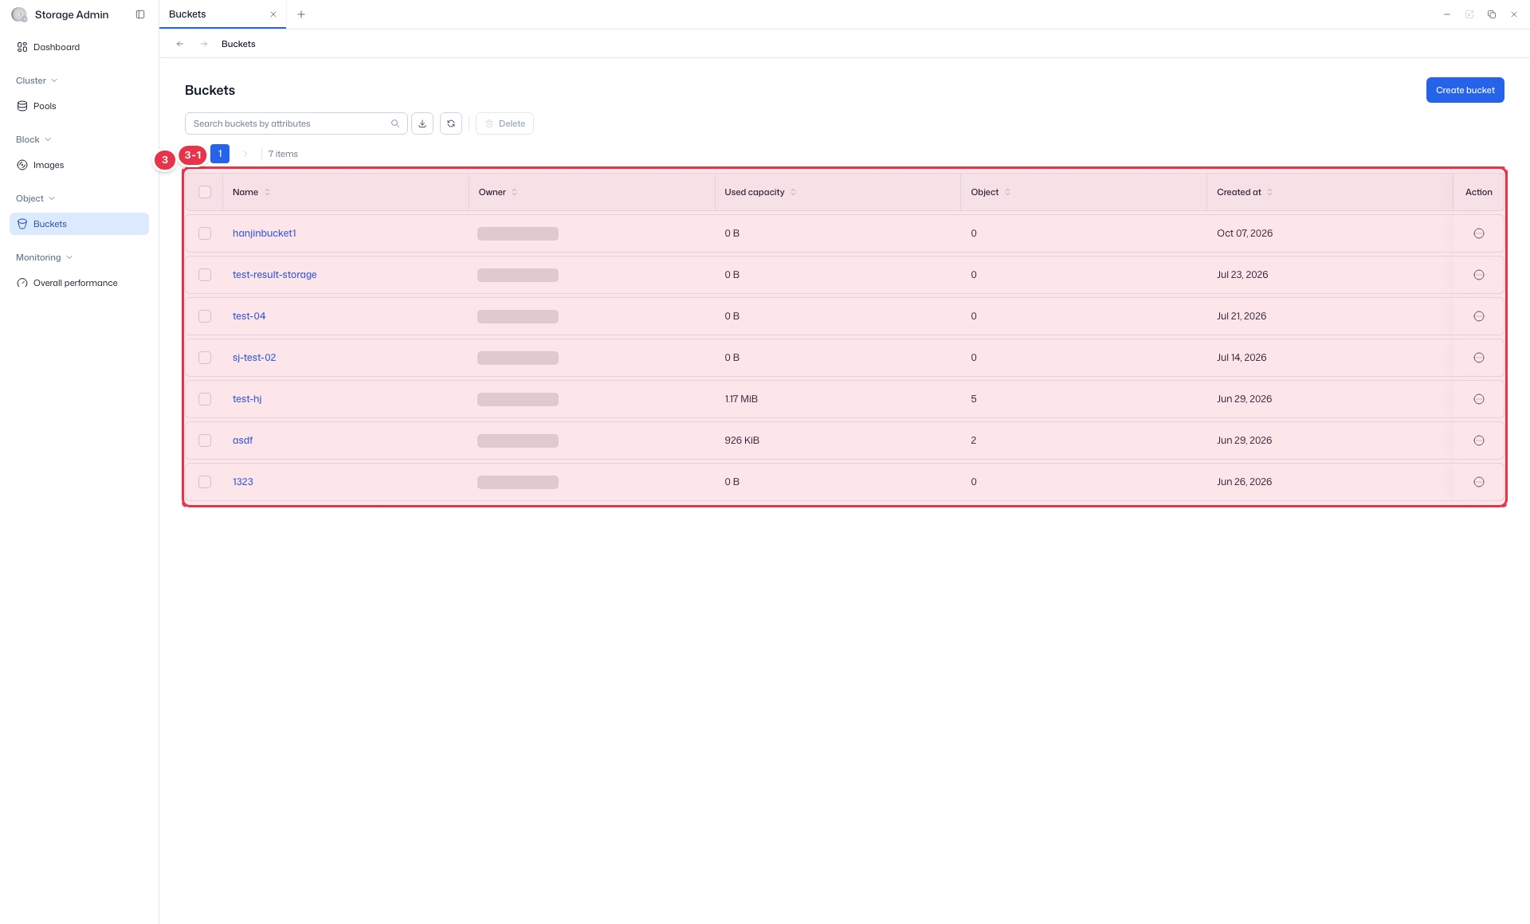Collapse the Cluster section
The width and height of the screenshot is (1530, 924).
[37, 80]
